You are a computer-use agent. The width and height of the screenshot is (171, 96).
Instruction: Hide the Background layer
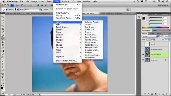[x=143, y=60]
